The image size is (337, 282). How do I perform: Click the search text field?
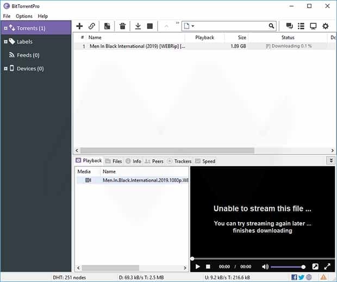(231, 26)
